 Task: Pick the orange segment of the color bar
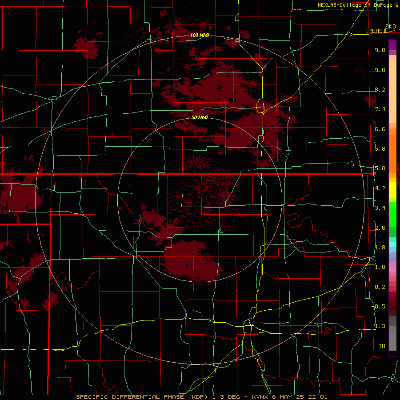pos(392,153)
